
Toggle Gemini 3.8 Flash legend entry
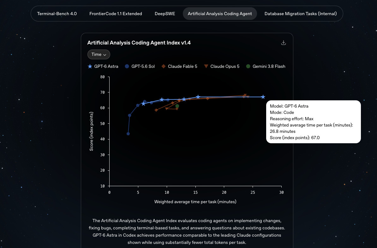pos(266,66)
